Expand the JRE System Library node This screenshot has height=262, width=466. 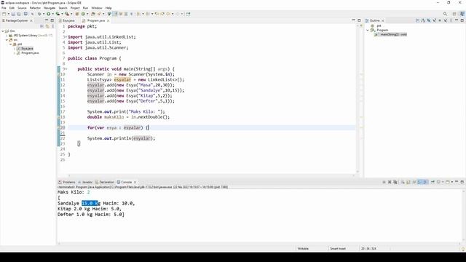[7, 36]
